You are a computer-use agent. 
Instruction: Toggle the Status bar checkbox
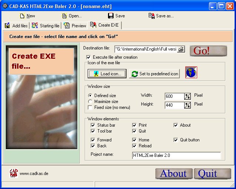(93, 125)
